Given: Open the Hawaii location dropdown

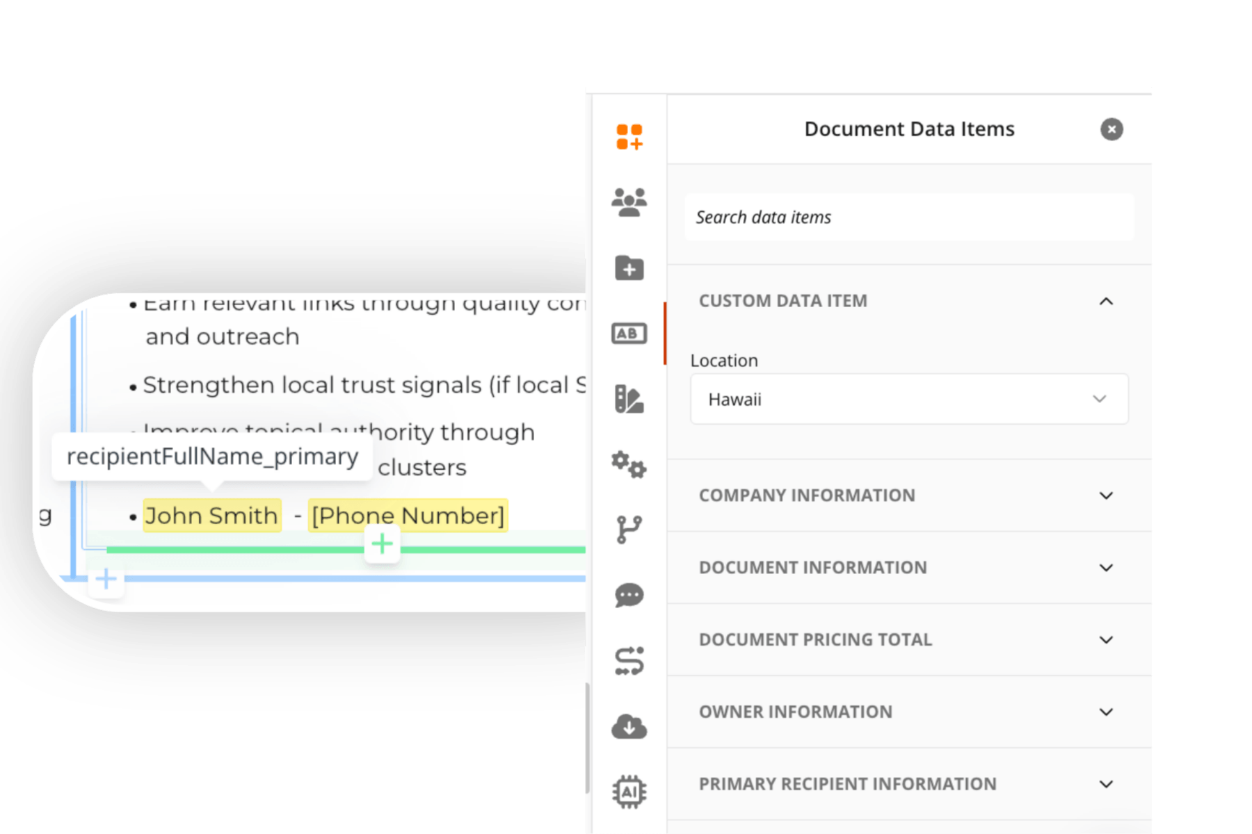Looking at the screenshot, I should (x=909, y=399).
